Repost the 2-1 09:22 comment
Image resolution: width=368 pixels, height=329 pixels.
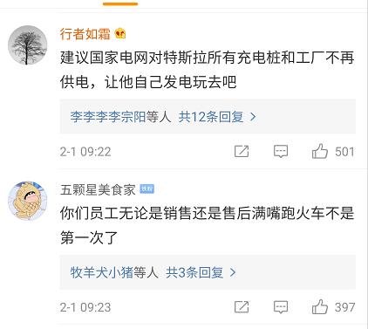(242, 151)
